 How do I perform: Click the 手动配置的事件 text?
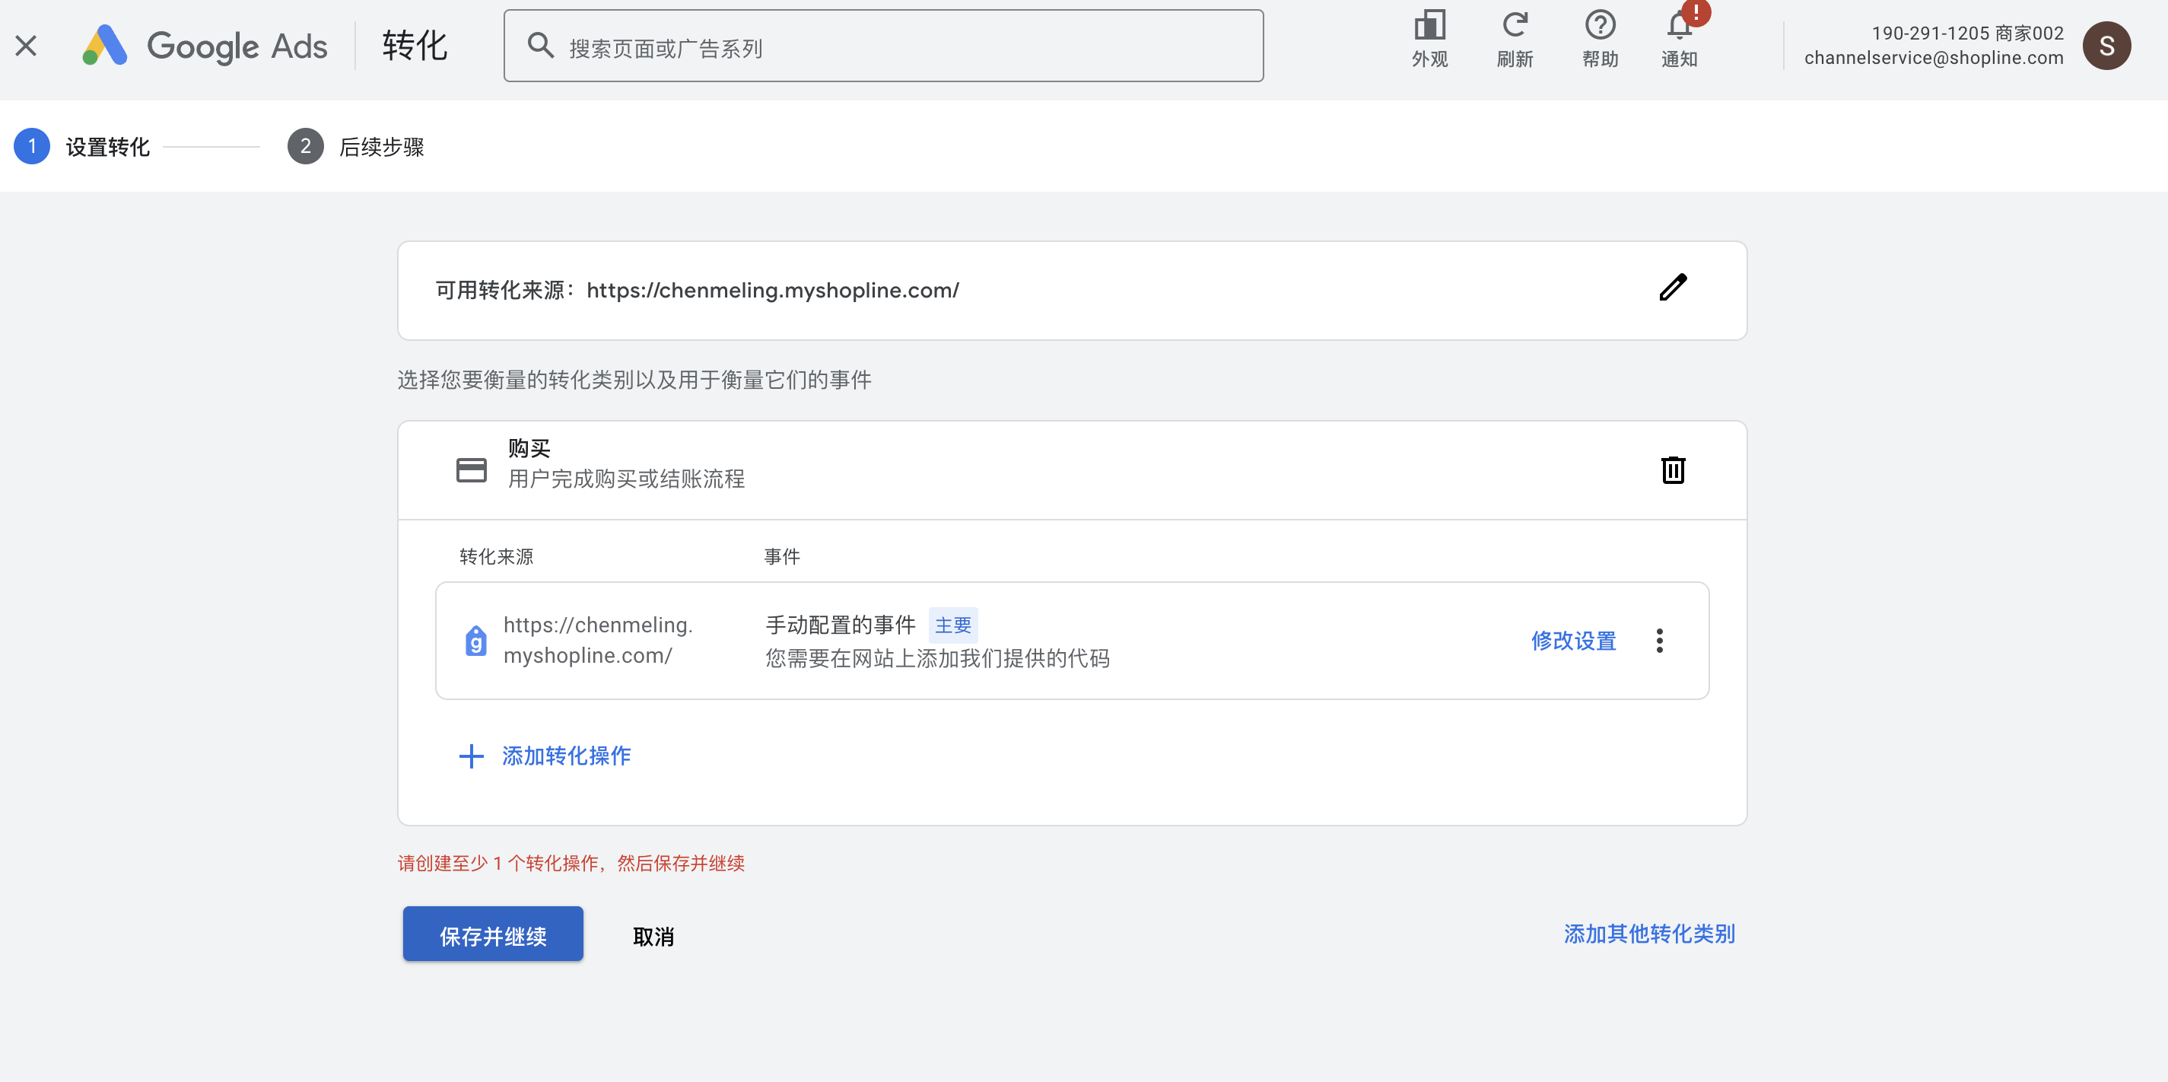(840, 625)
